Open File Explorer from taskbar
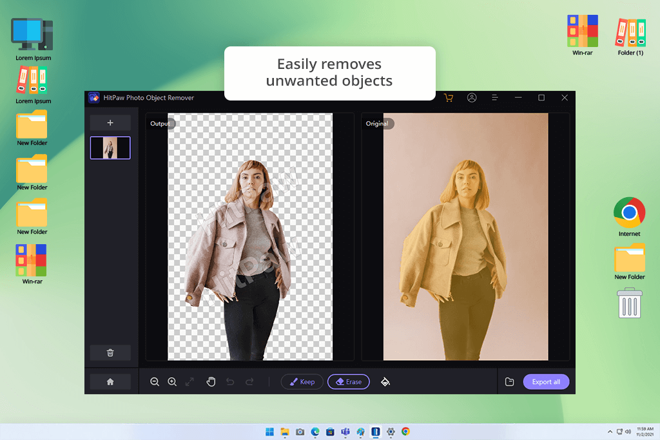The image size is (660, 440). point(285,432)
